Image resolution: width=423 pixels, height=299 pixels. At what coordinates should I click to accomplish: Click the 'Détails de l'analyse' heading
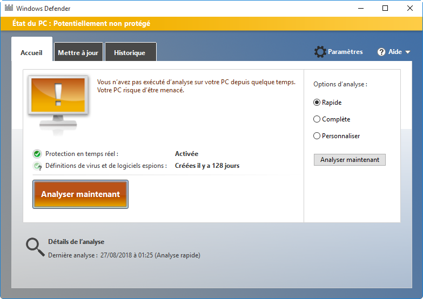(x=76, y=242)
